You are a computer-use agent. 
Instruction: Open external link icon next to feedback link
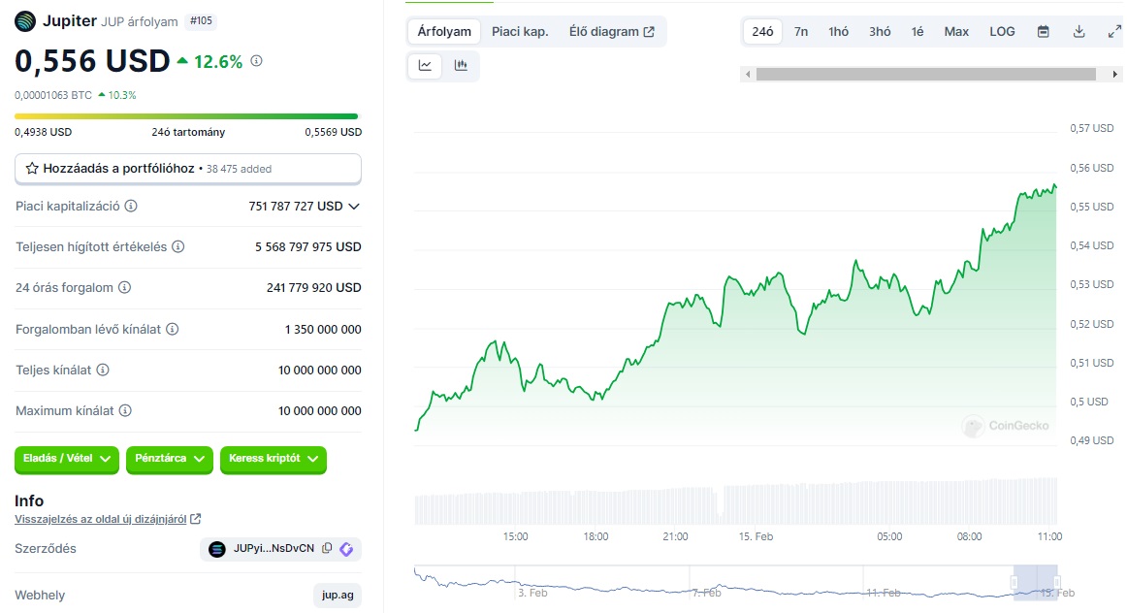[196, 519]
